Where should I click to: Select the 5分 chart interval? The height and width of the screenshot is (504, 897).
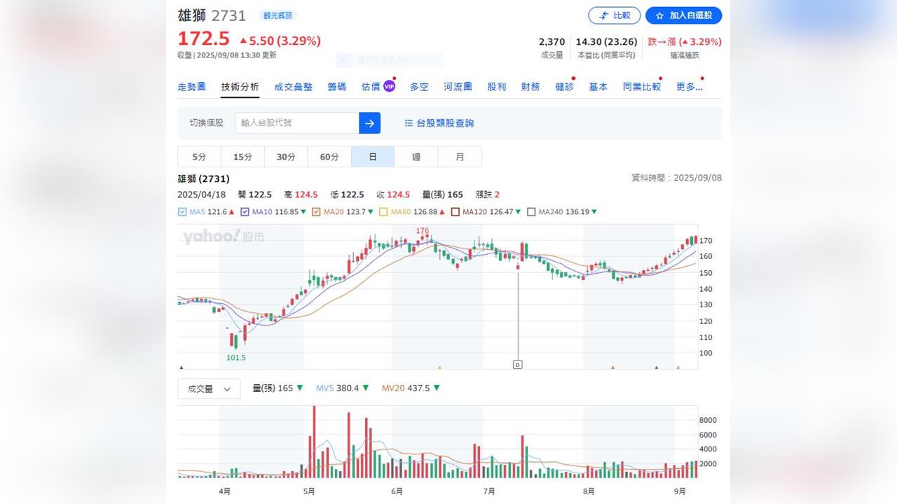click(x=199, y=157)
